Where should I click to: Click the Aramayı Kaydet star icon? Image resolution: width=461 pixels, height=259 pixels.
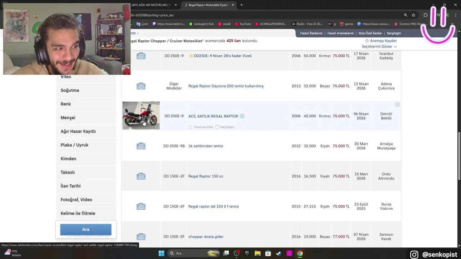[367, 41]
